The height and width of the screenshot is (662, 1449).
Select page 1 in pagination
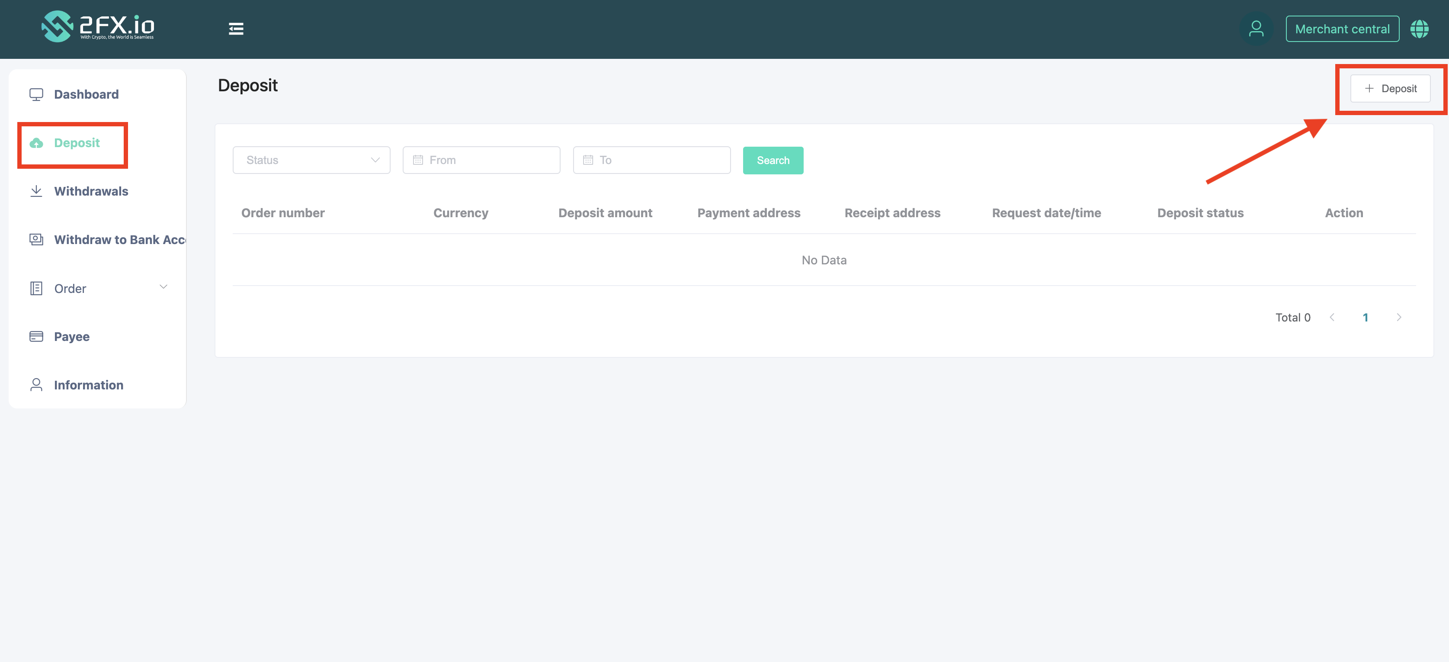point(1365,317)
